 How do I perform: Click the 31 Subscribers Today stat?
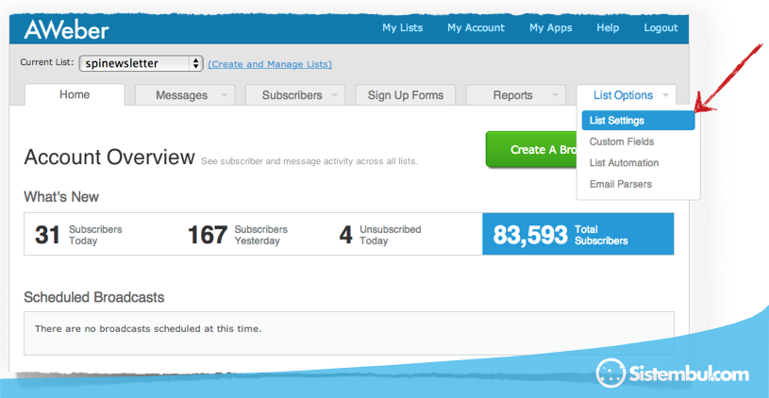[x=78, y=235]
